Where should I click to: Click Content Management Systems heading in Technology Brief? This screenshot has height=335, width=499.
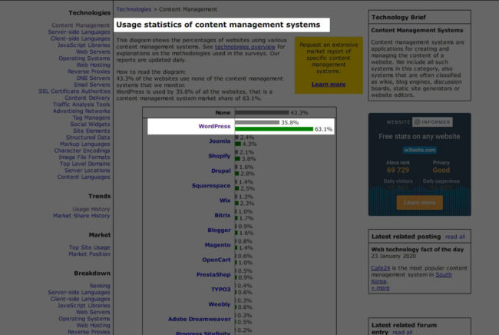[417, 30]
